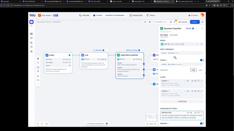Open the GPT-4o model dropdown
The width and height of the screenshot is (234, 131).
(x=180, y=44)
